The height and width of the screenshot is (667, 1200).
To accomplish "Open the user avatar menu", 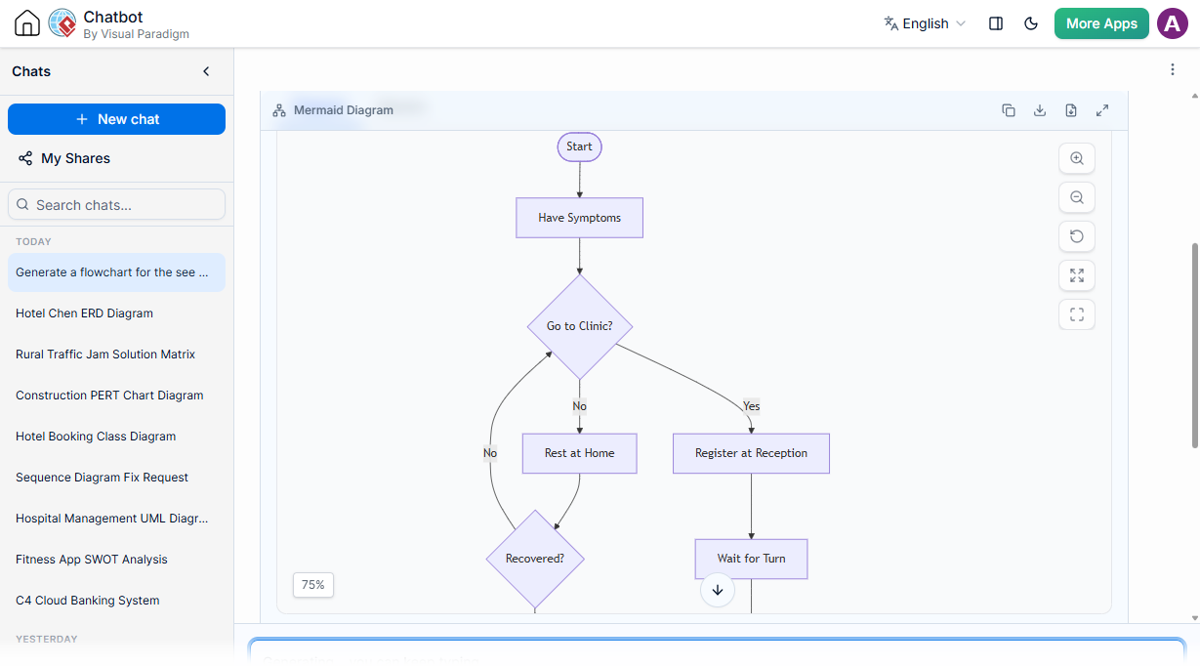I will pos(1173,23).
